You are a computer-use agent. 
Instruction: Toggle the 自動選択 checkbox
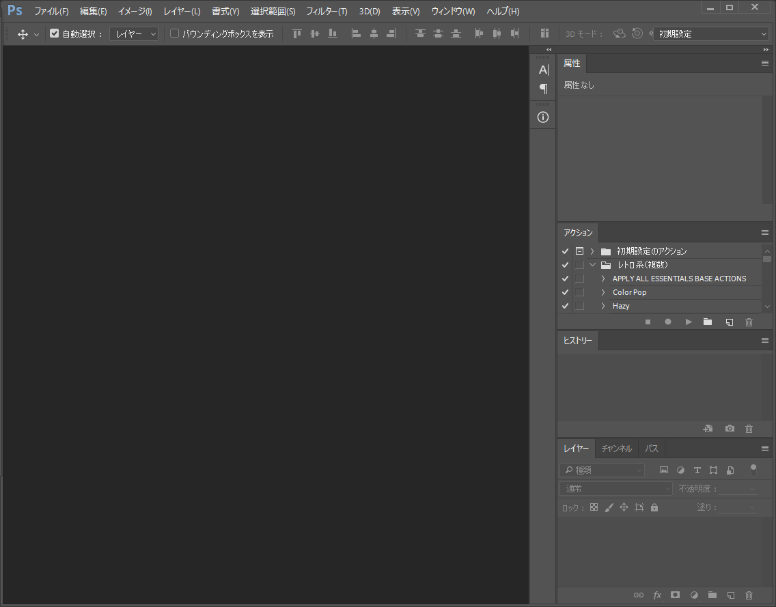[x=55, y=33]
